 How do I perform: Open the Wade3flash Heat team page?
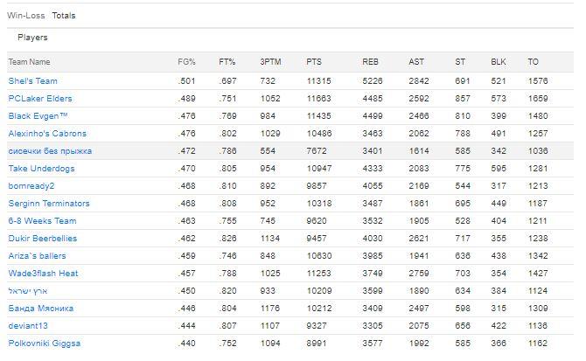click(x=44, y=274)
